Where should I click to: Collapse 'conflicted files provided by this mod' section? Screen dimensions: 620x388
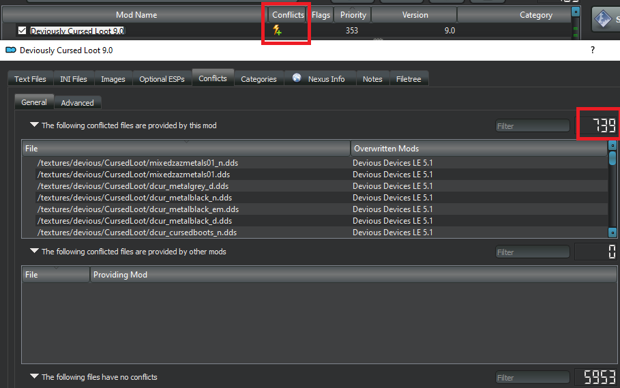(x=34, y=125)
